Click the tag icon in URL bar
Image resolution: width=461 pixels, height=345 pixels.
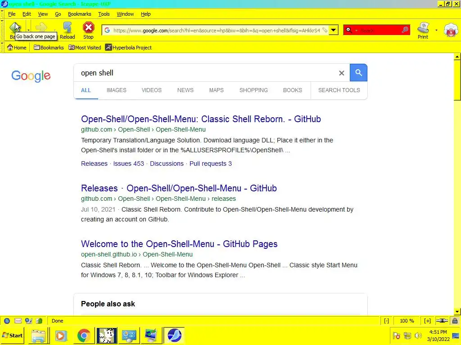click(x=325, y=30)
